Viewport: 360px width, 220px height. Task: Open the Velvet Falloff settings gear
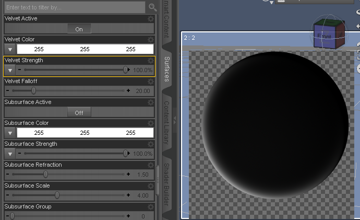pyautogui.click(x=151, y=82)
